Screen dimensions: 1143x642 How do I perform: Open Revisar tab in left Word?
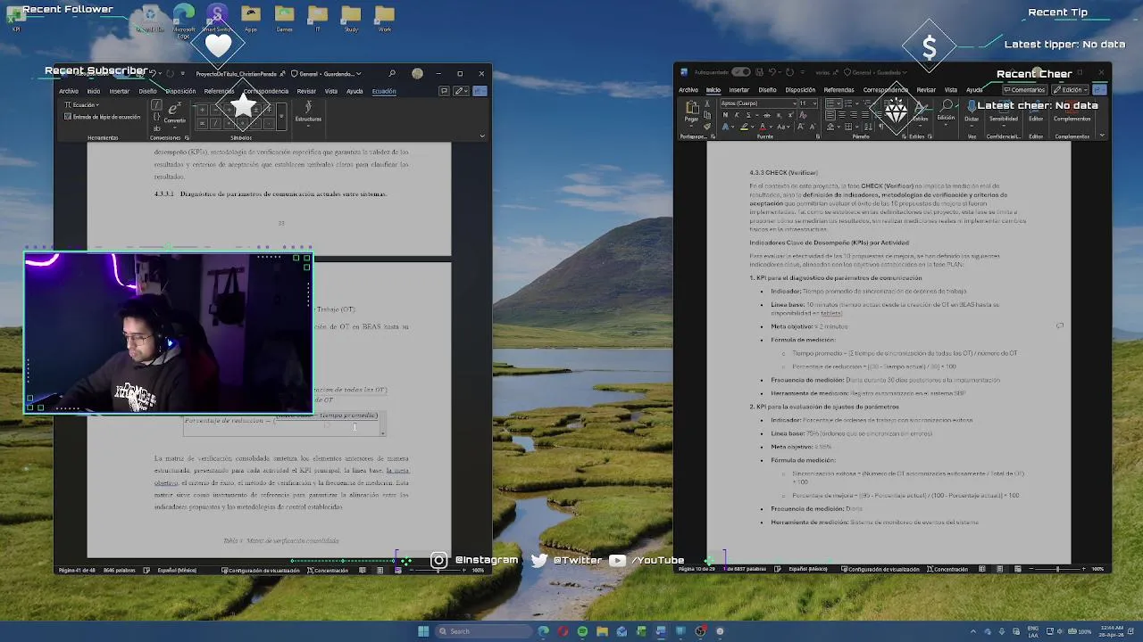306,91
